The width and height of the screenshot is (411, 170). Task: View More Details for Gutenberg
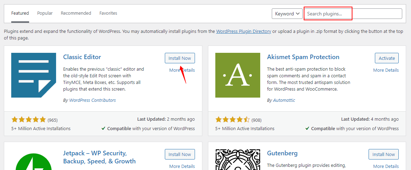pos(386,167)
